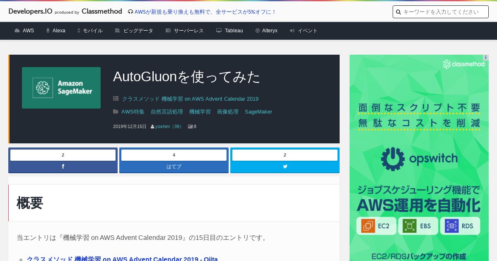
Task: Click the speaker icon next to イベント
Action: click(x=292, y=31)
